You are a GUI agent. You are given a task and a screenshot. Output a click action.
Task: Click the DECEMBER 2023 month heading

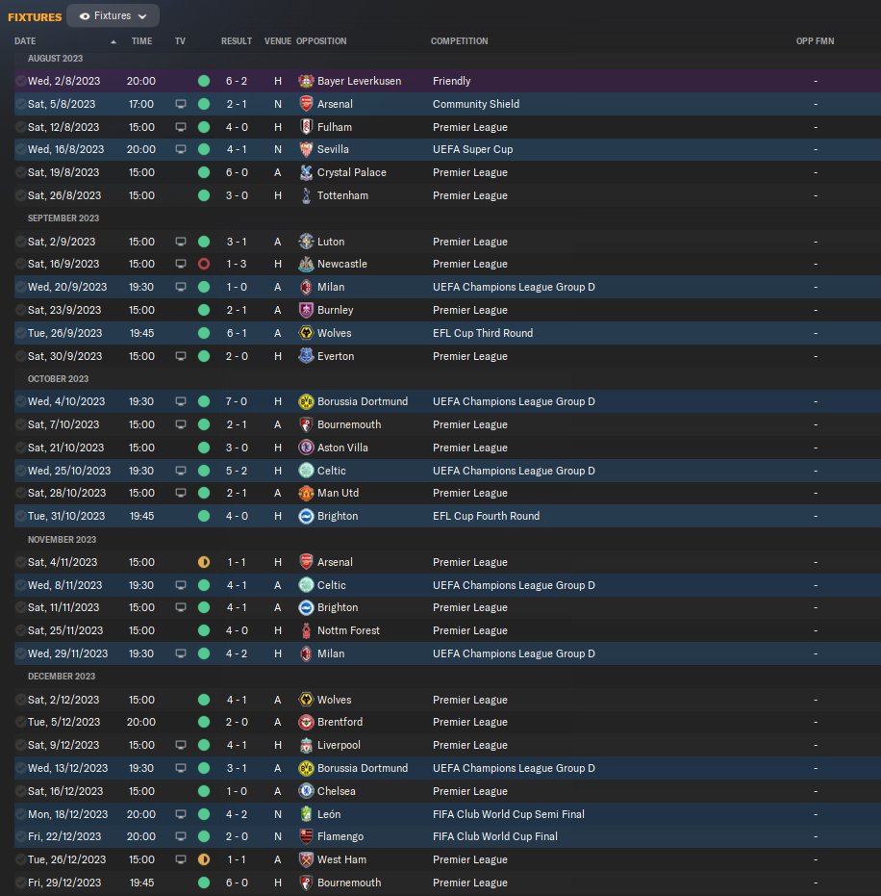pos(62,677)
